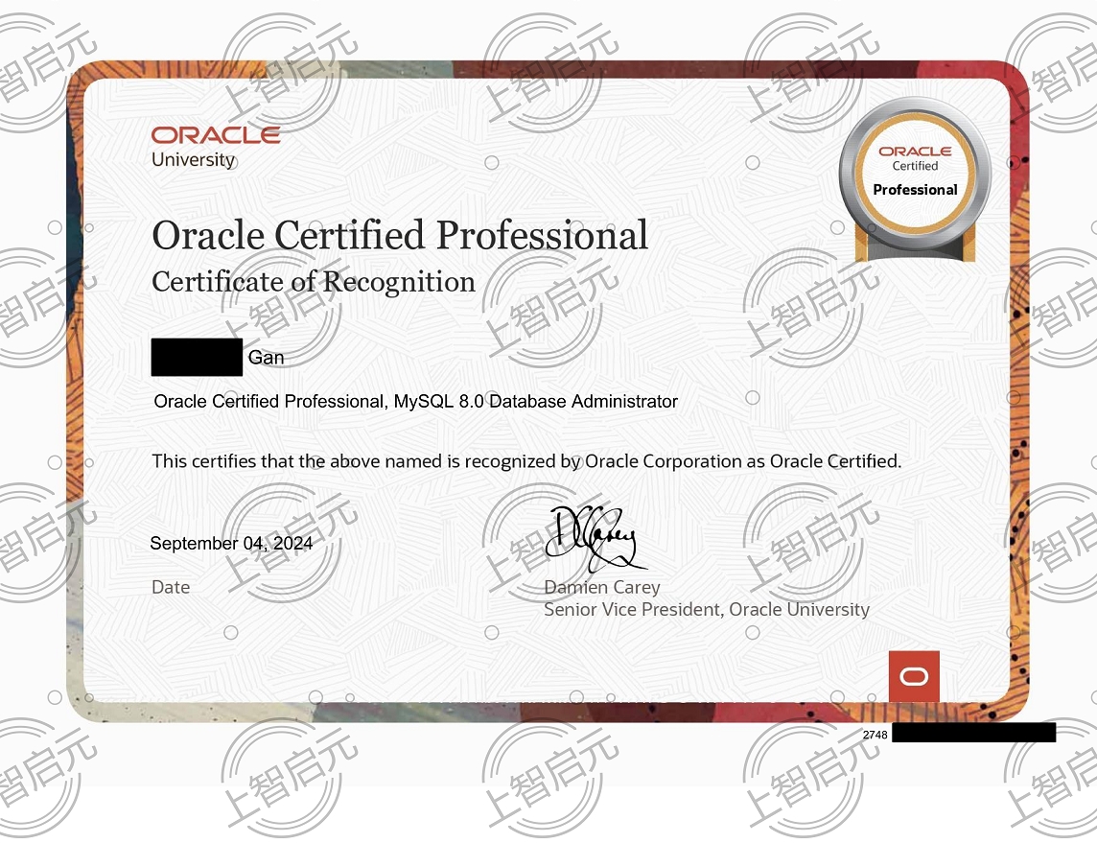Click the Damien Carey handwritten signature
Viewport: 1097px width, 843px height.
(595, 538)
